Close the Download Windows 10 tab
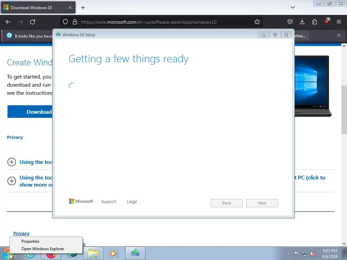This screenshot has width=347, height=260. (x=70, y=7)
